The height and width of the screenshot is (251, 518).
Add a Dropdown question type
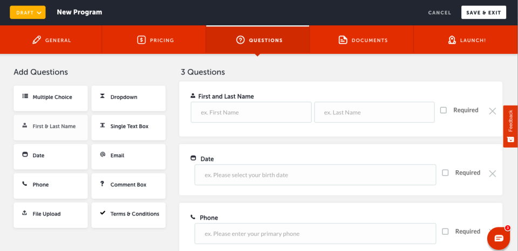point(128,98)
